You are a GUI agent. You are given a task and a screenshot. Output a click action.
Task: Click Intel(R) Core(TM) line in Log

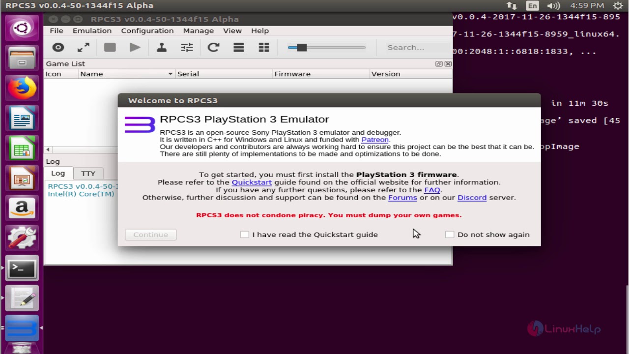tap(81, 194)
